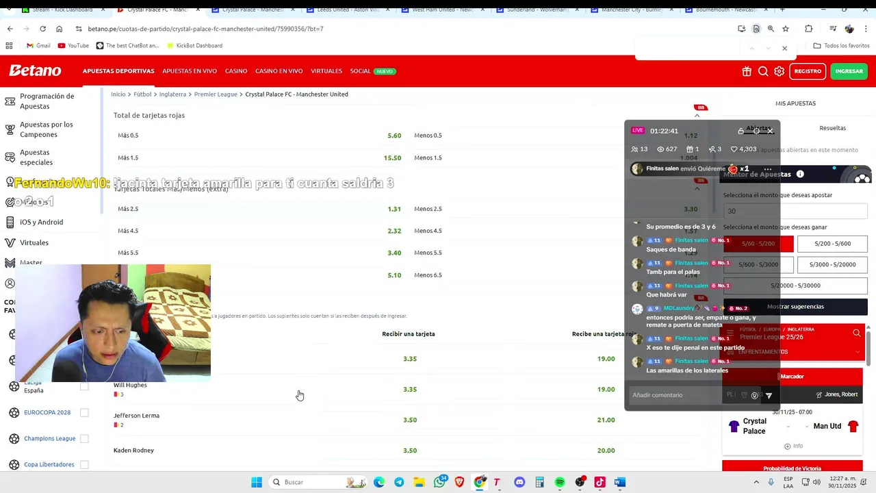Click the send arrow in the live chat overlay

769,395
